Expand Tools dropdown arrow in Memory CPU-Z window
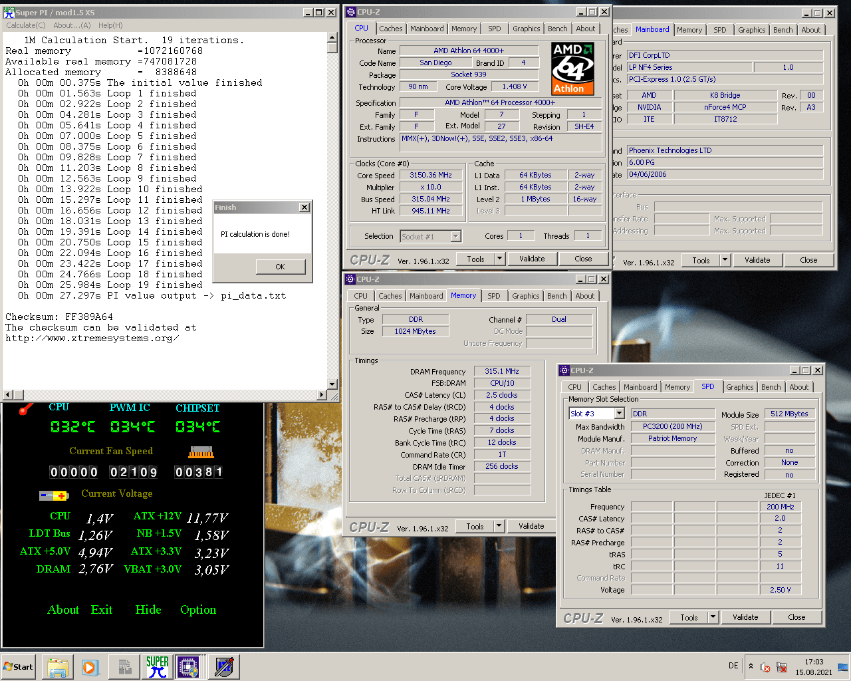 click(x=499, y=526)
